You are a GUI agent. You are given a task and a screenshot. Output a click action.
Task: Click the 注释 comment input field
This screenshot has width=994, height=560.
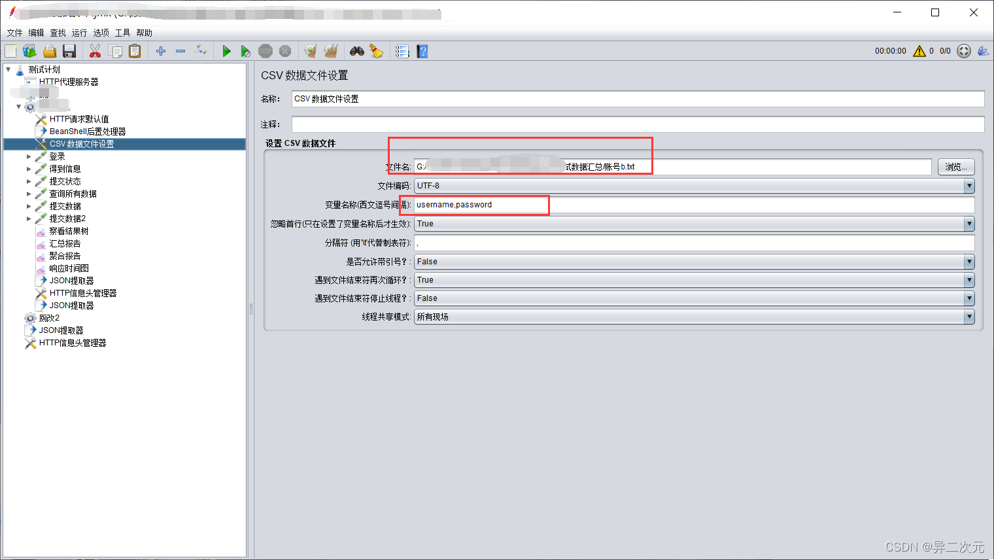pos(638,124)
